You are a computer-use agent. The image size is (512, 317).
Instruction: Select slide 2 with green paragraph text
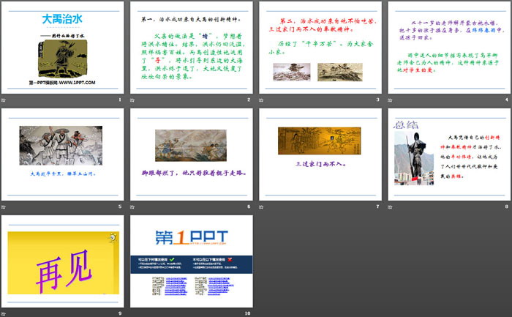[x=192, y=48]
